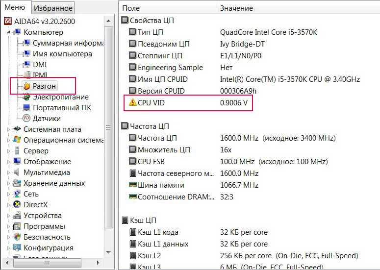Click the Кэш L2 chip icon
Image resolution: width=380 pixels, height=270 pixels.
tap(132, 255)
